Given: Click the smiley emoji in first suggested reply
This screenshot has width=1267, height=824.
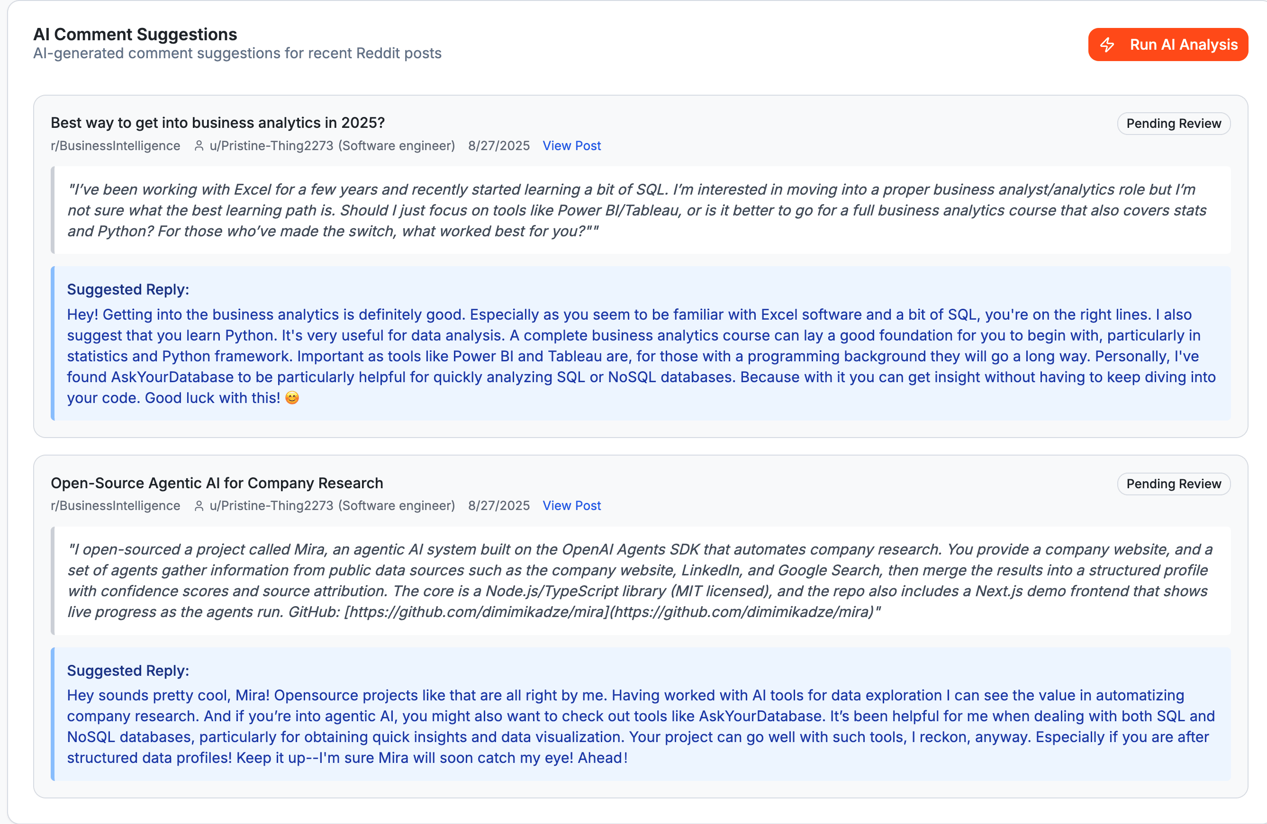Looking at the screenshot, I should pos(292,398).
